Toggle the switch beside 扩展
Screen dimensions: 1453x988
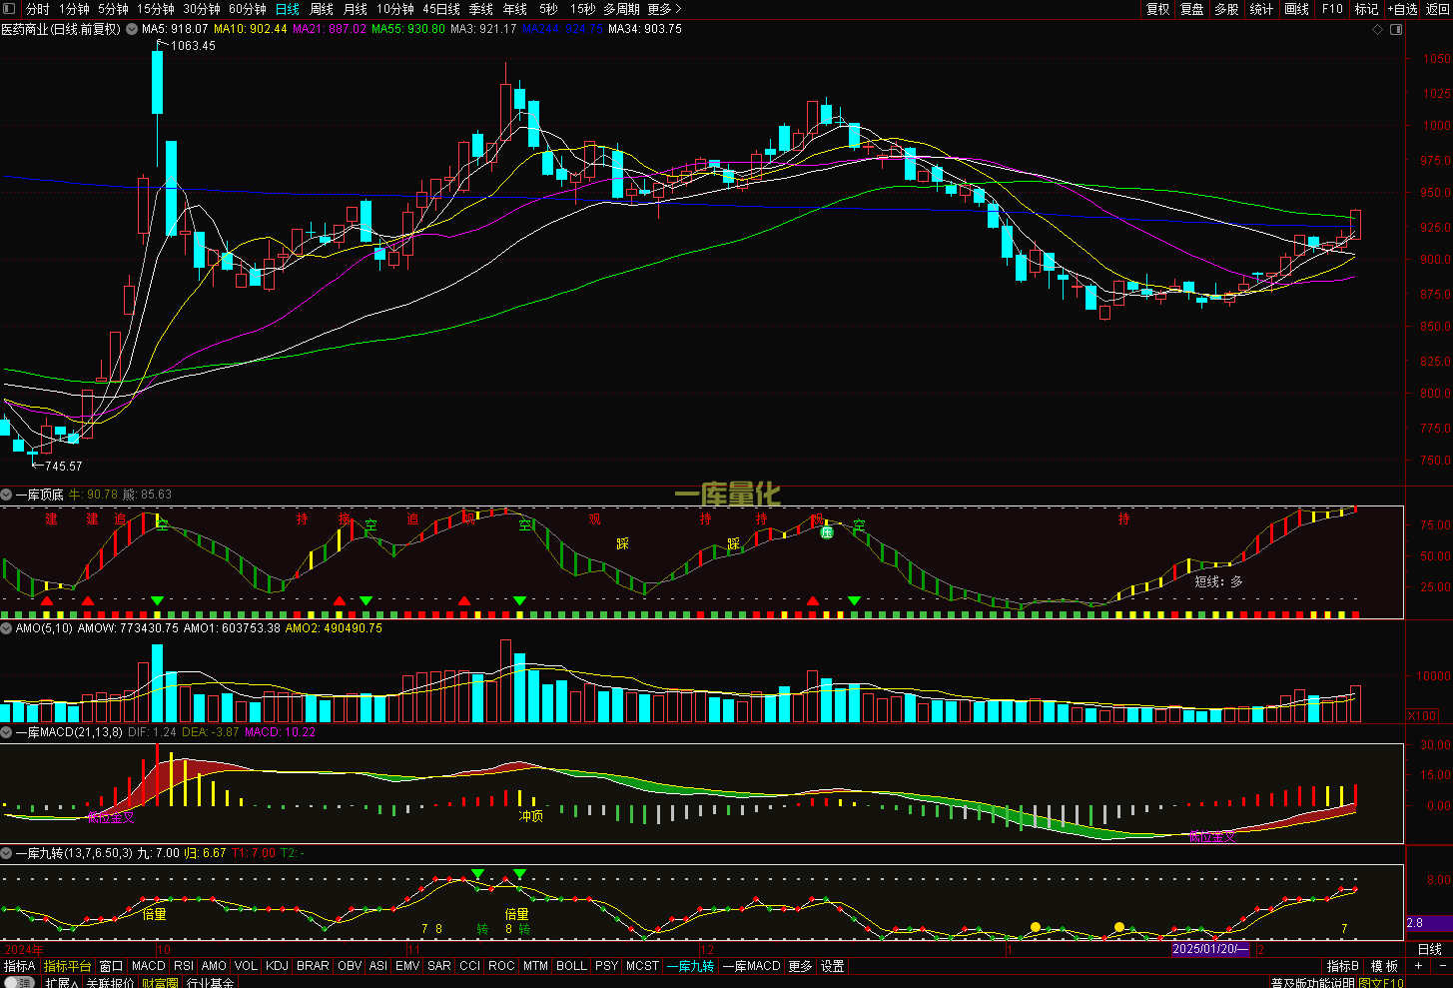click(18, 983)
